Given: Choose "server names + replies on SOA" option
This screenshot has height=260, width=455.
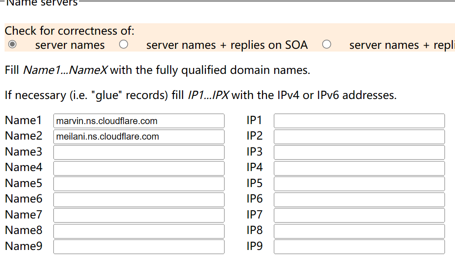Looking at the screenshot, I should point(123,45).
